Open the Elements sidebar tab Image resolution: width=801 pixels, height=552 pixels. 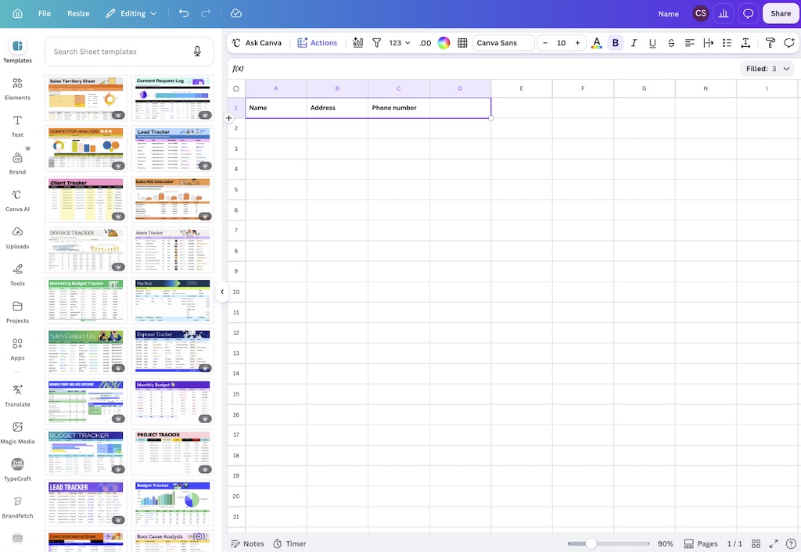coord(17,88)
